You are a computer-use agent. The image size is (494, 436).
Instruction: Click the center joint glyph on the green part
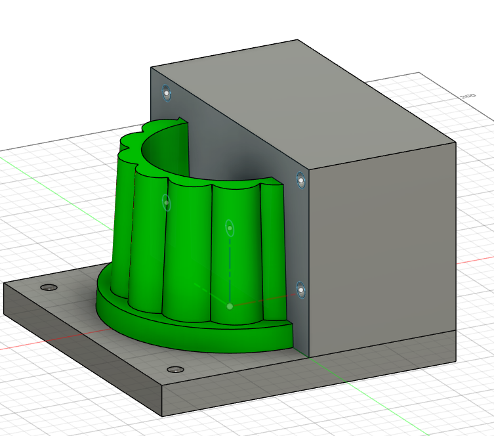tap(230, 229)
